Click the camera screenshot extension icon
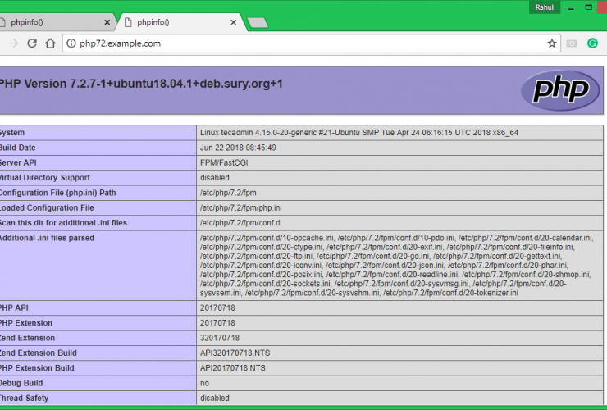607x410 pixels. pyautogui.click(x=572, y=43)
